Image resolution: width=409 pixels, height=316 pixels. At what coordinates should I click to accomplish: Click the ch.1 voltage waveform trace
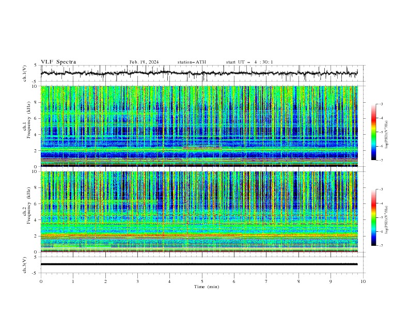click(199, 73)
